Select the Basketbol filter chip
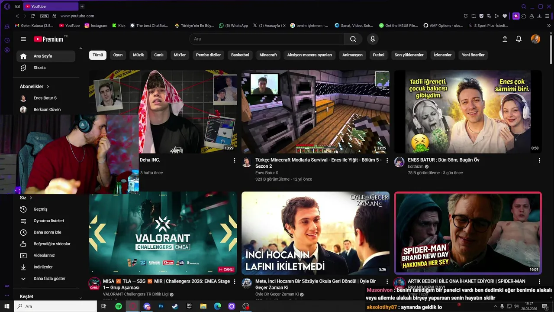This screenshot has height=312, width=554. tap(240, 55)
